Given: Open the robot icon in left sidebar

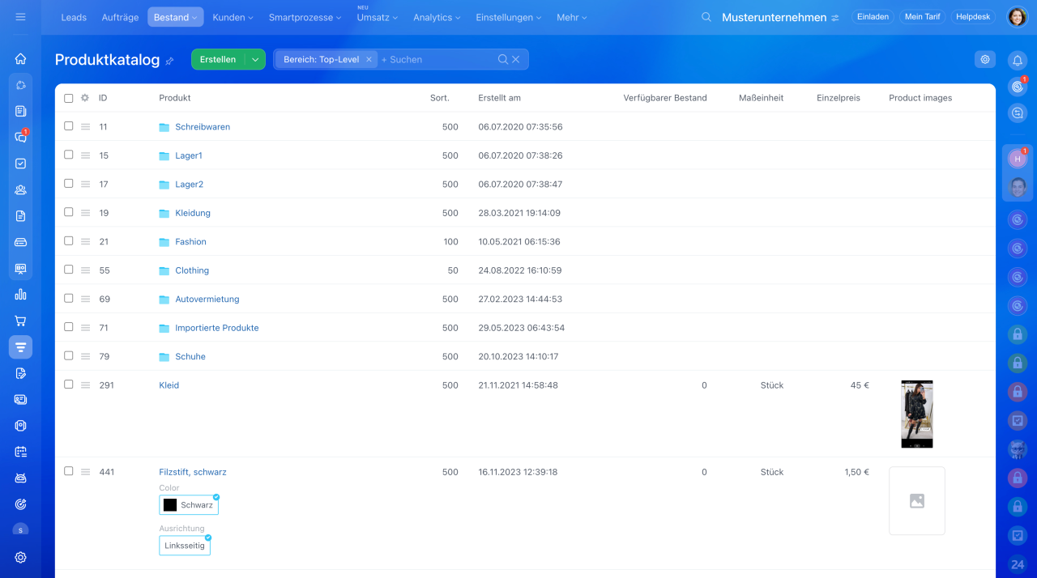Looking at the screenshot, I should [x=20, y=478].
